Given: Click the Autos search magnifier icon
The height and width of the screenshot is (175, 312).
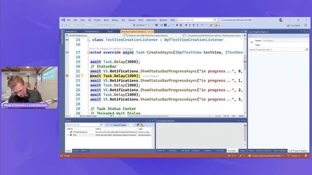Looking at the screenshot, I should (x=101, y=124).
